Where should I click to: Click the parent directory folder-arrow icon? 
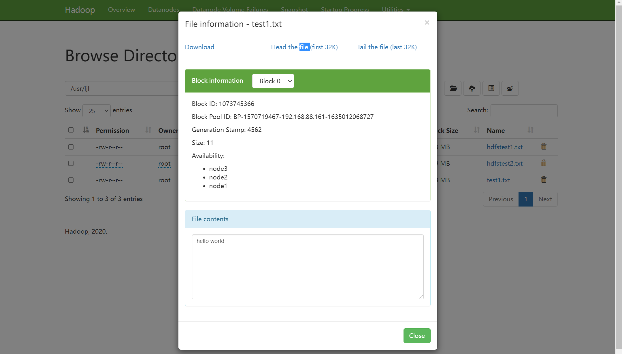coord(510,88)
